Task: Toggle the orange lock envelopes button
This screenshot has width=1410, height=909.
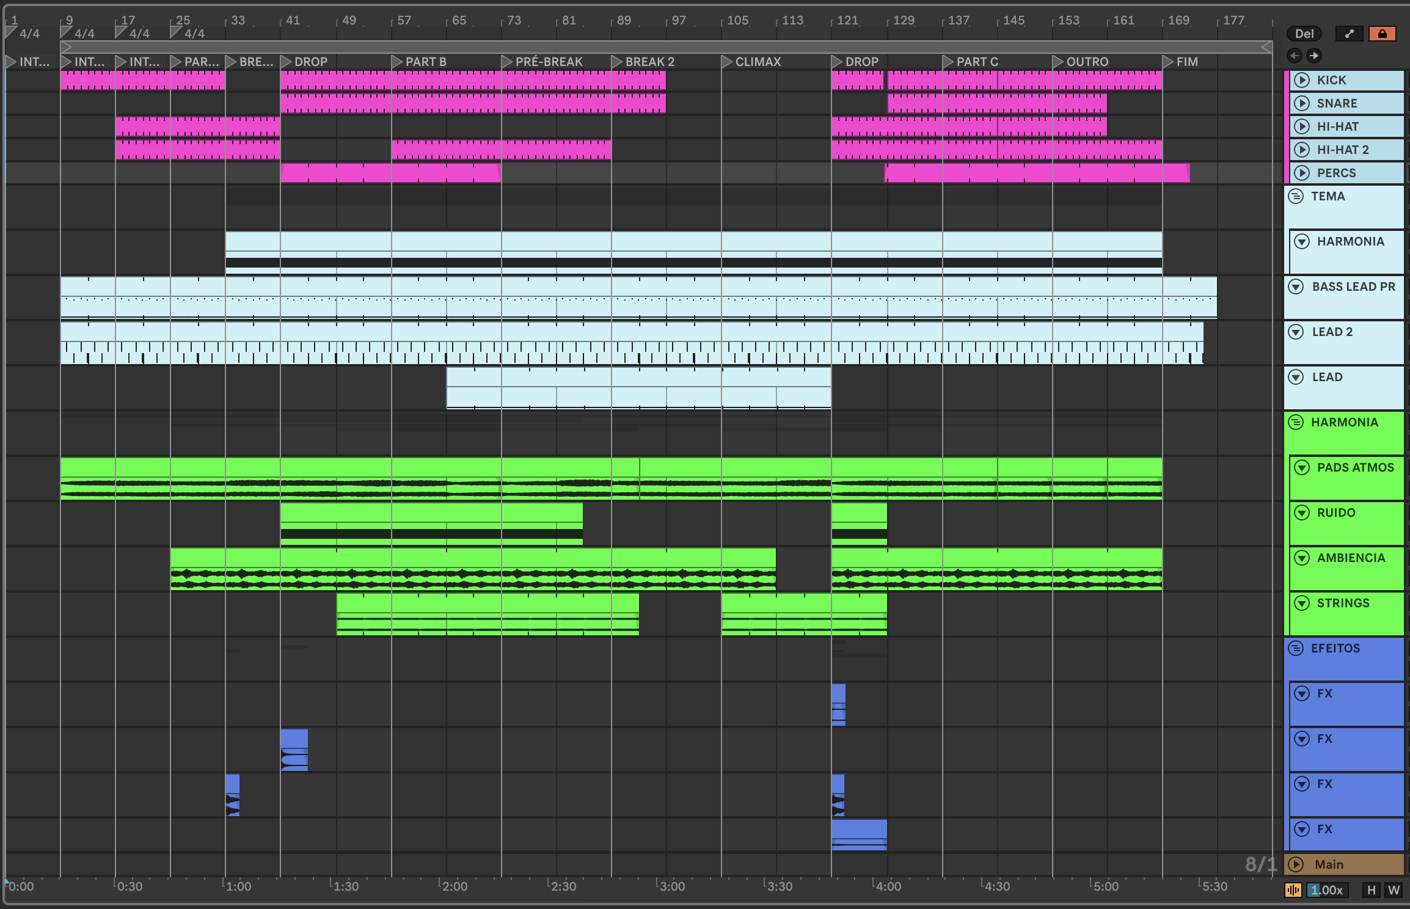Action: pyautogui.click(x=1382, y=34)
